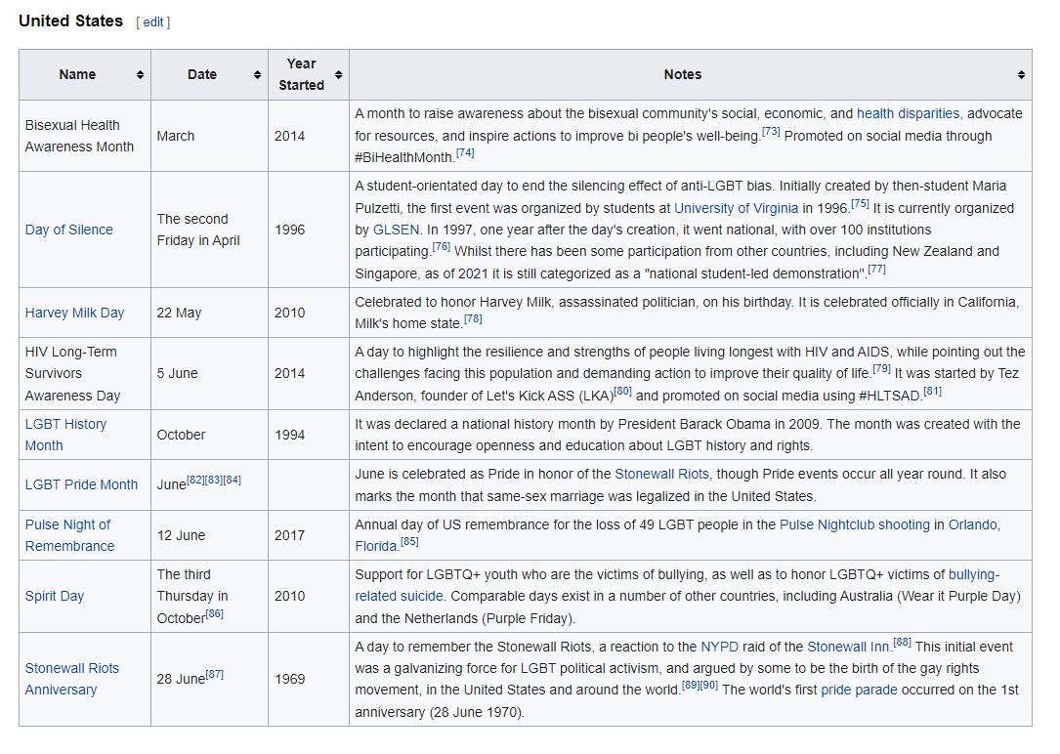The width and height of the screenshot is (1060, 754).
Task: Open the LGBT History Month link
Action: pyautogui.click(x=65, y=435)
